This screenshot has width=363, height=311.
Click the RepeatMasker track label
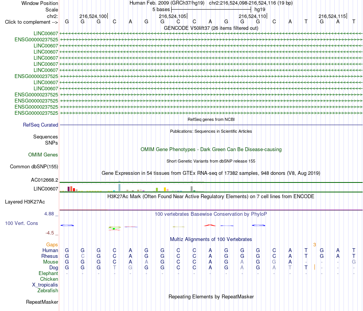42,302
